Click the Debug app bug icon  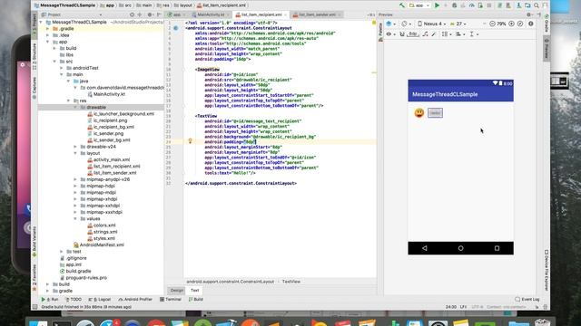[454, 5]
